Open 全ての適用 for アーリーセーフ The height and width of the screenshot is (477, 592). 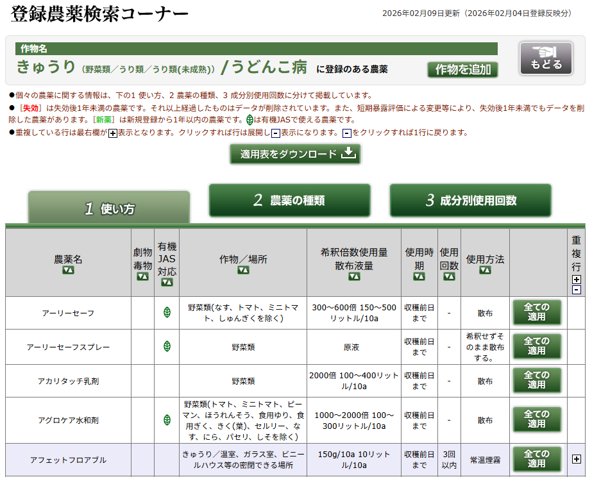click(536, 312)
